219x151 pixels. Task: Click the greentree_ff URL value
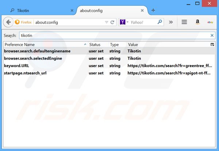(170, 66)
